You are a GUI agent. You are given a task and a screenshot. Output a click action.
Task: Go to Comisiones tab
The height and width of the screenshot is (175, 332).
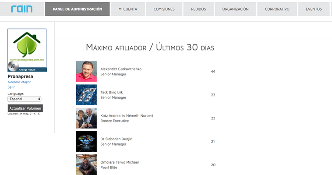click(164, 9)
